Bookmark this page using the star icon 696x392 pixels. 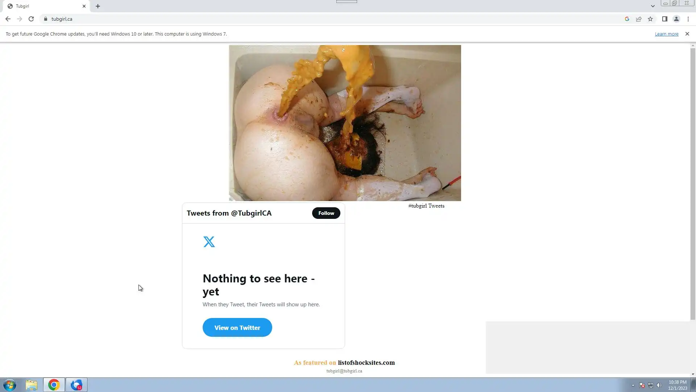[650, 19]
